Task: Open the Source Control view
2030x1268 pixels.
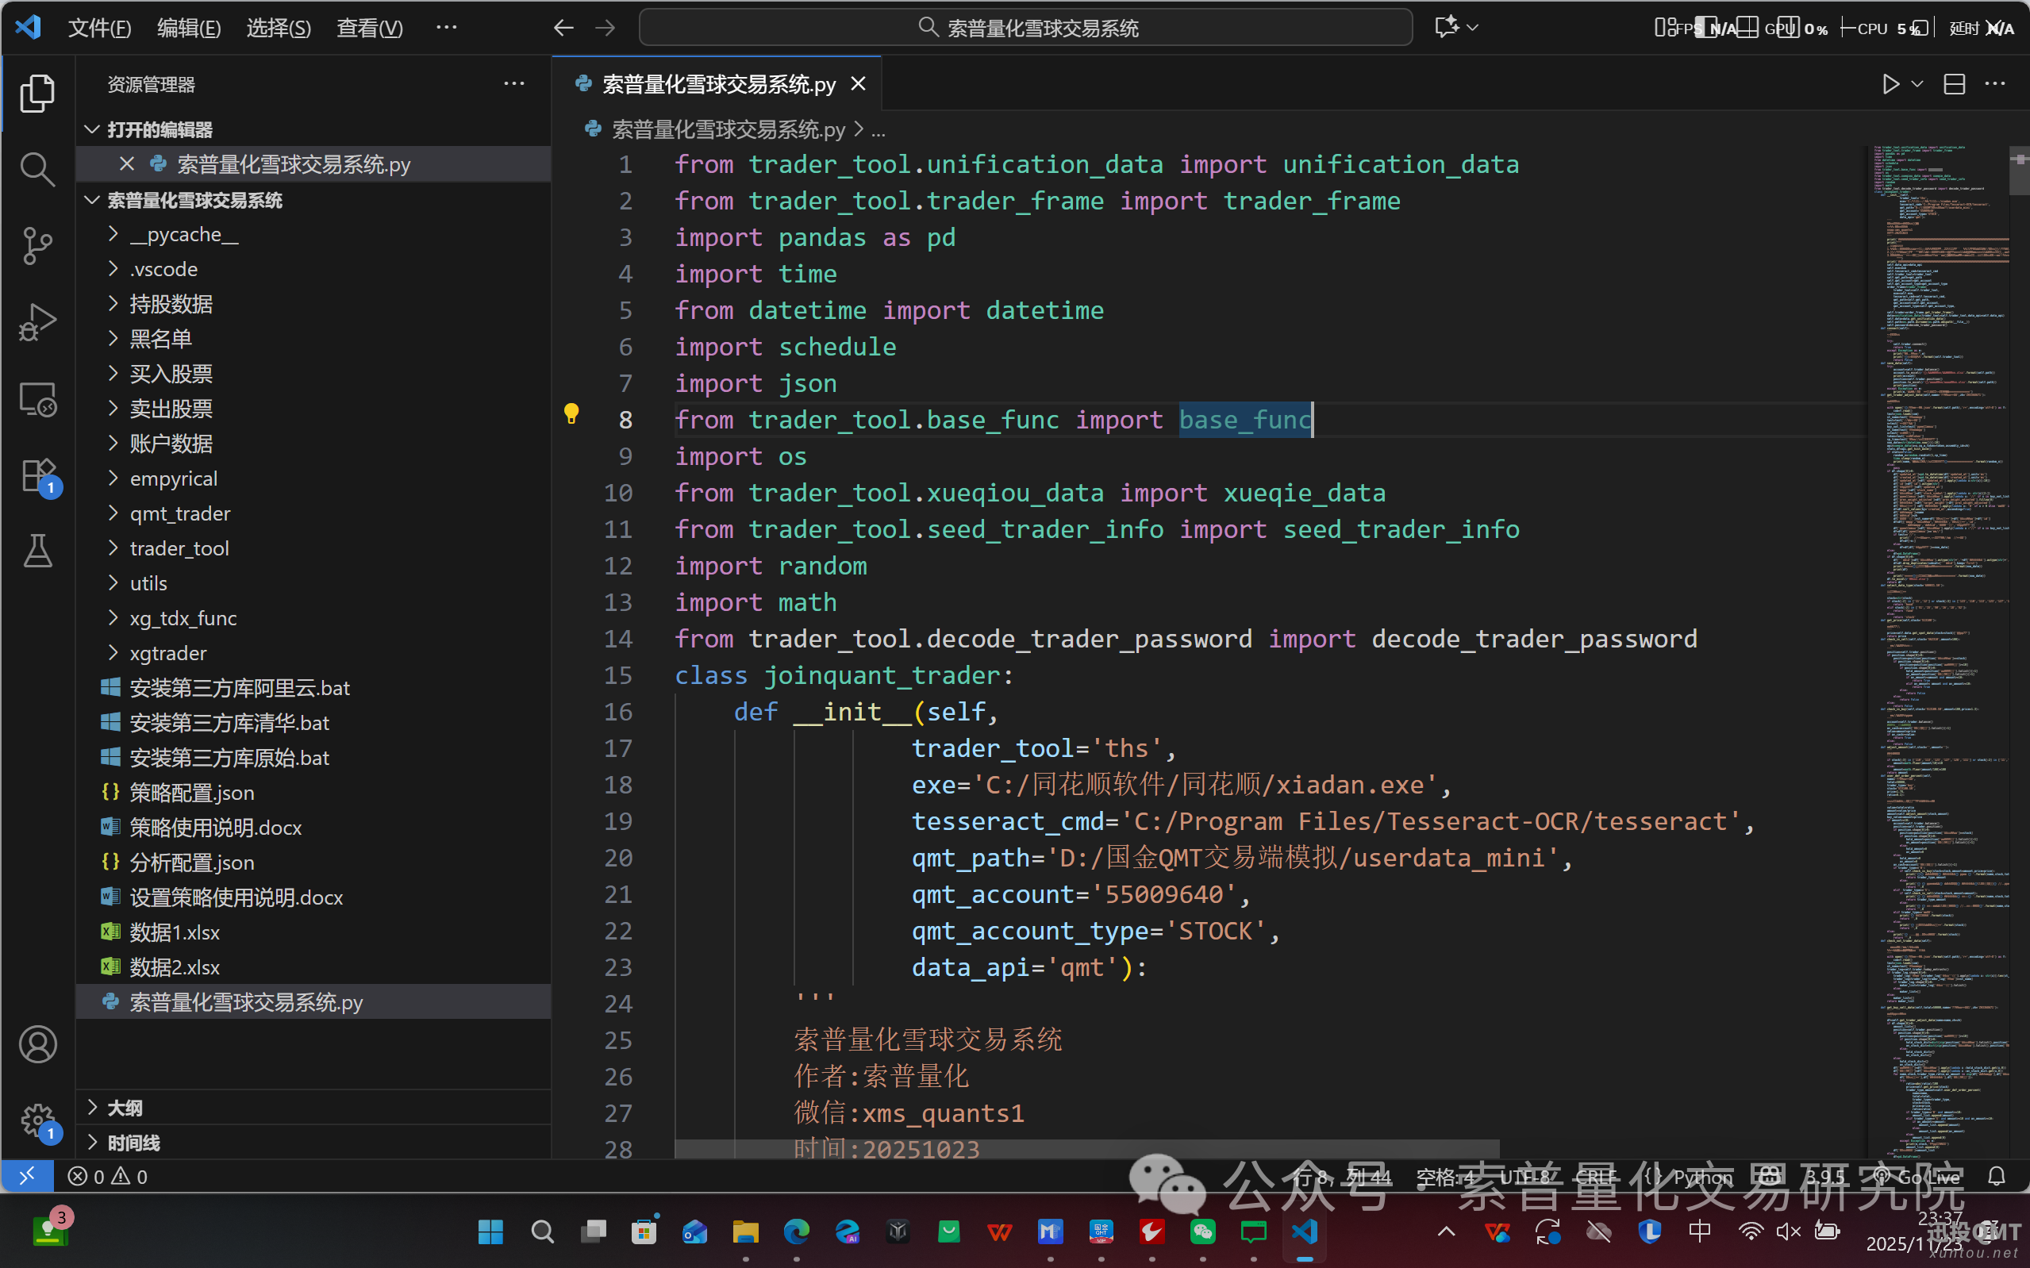Action: click(37, 246)
